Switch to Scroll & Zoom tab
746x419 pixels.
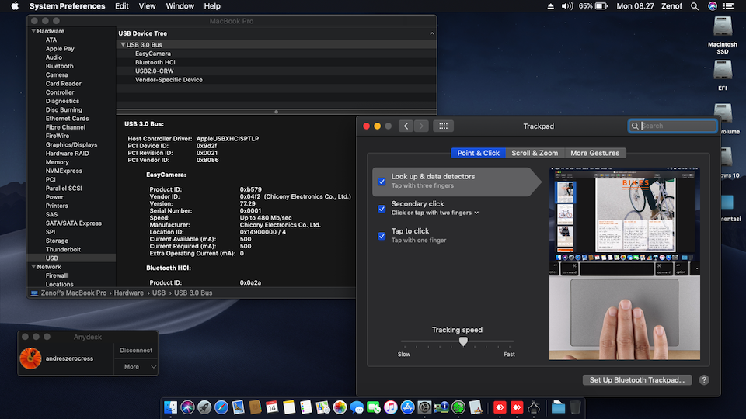click(535, 153)
